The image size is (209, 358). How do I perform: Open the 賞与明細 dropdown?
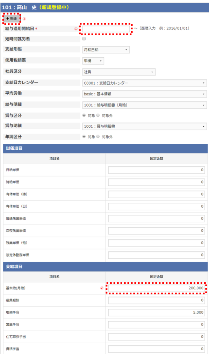[x=145, y=126]
